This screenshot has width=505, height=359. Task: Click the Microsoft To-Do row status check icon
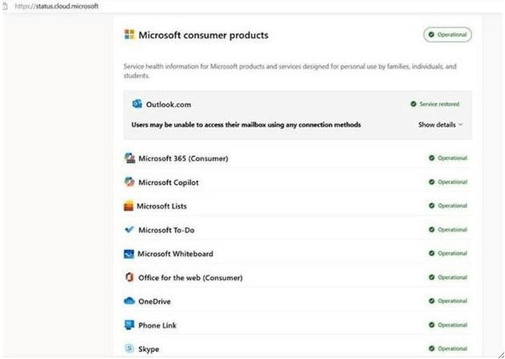coord(432,230)
